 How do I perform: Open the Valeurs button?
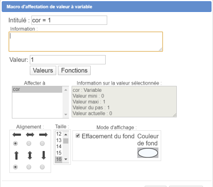click(x=43, y=70)
